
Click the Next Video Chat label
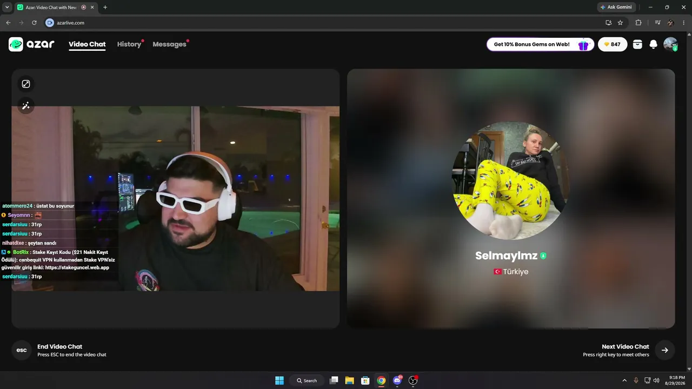point(625,347)
